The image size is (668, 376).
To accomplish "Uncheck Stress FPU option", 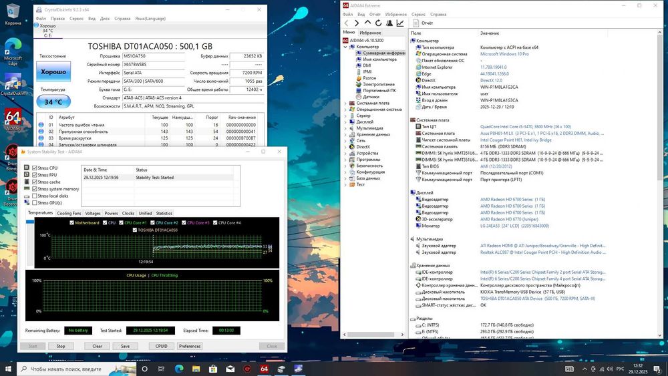I will pos(35,174).
